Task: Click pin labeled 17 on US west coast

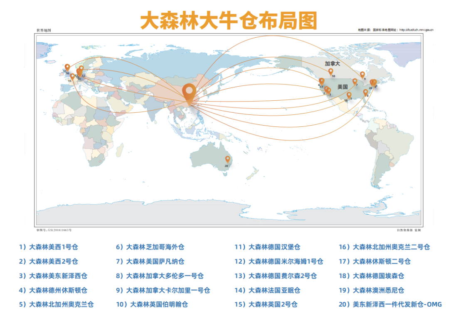Action: (321, 81)
